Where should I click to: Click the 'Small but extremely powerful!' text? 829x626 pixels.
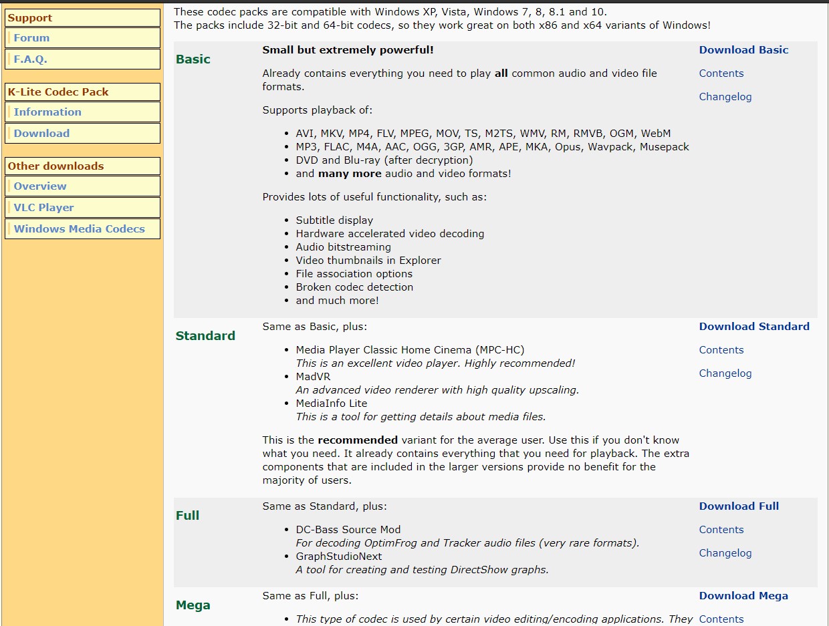pyautogui.click(x=348, y=50)
